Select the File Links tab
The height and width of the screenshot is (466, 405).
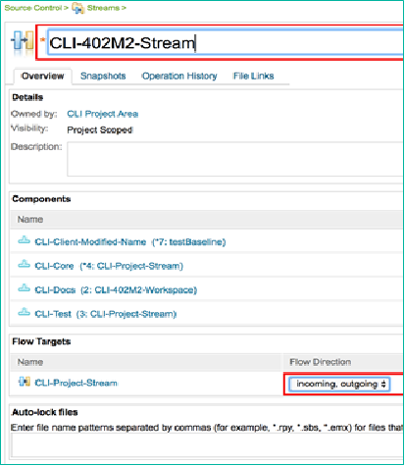pos(253,76)
